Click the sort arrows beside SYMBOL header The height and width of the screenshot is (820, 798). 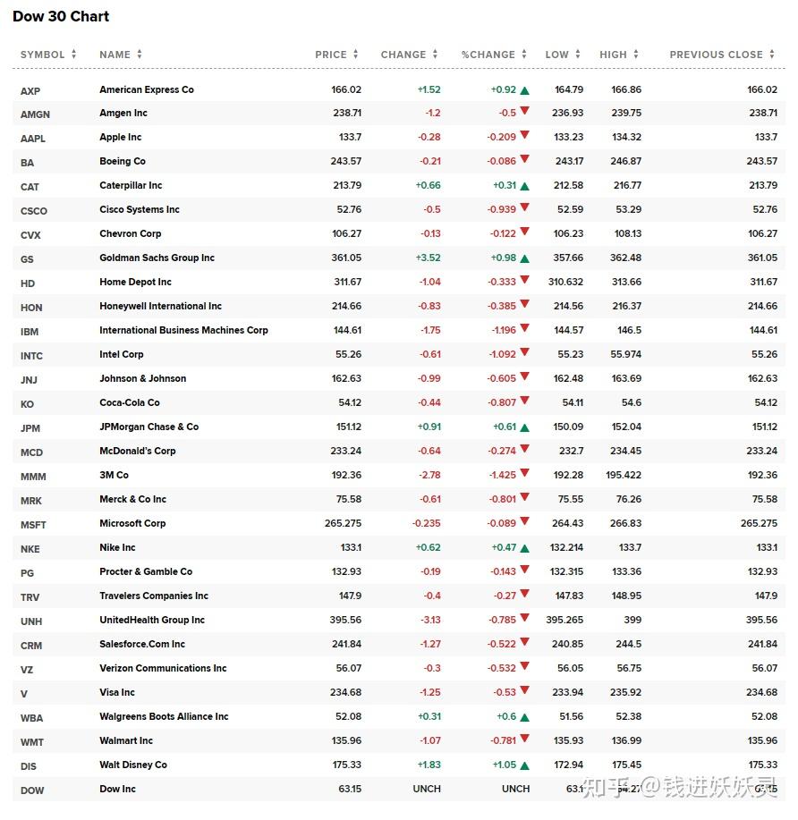pos(74,55)
